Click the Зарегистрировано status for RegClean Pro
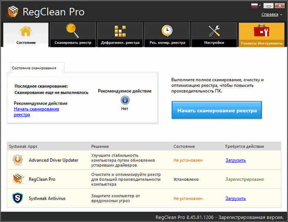Image resolution: width=288 pixels, height=222 pixels. pyautogui.click(x=244, y=179)
